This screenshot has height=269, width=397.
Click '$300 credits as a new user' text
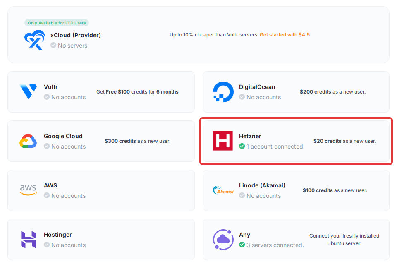(137, 141)
